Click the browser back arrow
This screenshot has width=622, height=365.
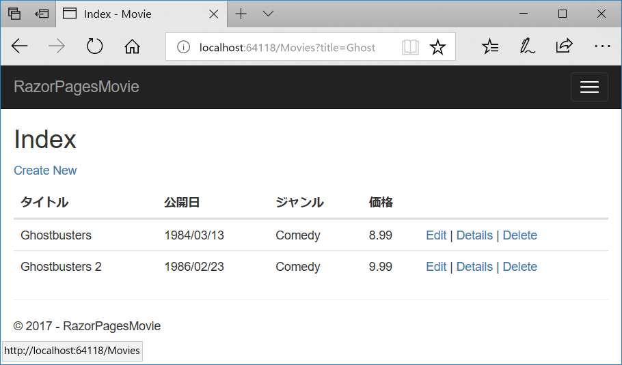tap(19, 46)
